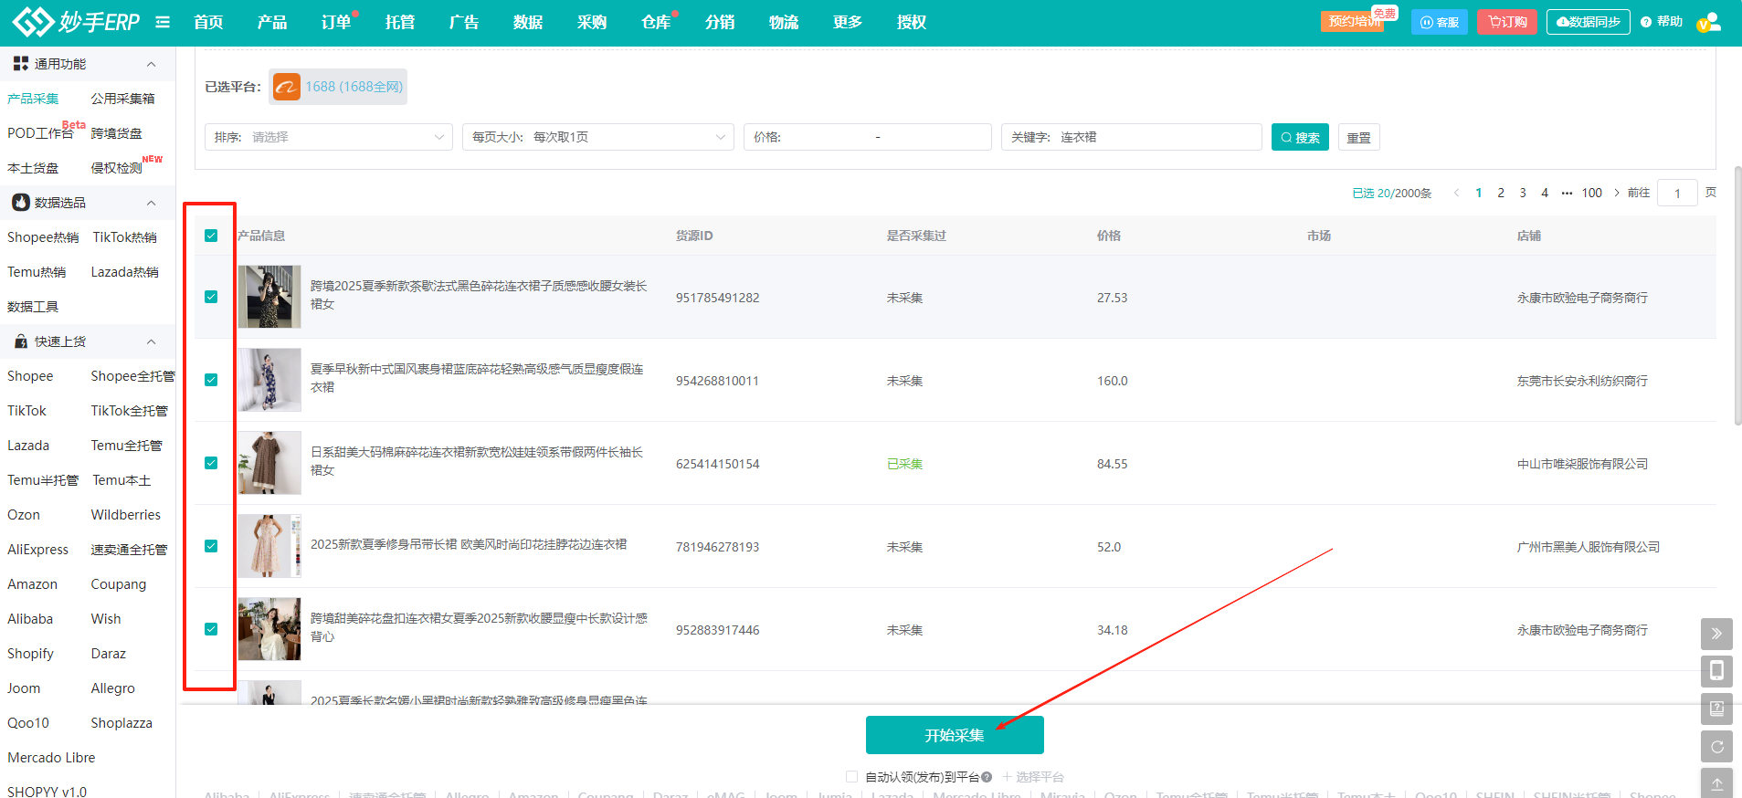This screenshot has width=1742, height=798.
Task: Click the 搜索 search button
Action: (1300, 137)
